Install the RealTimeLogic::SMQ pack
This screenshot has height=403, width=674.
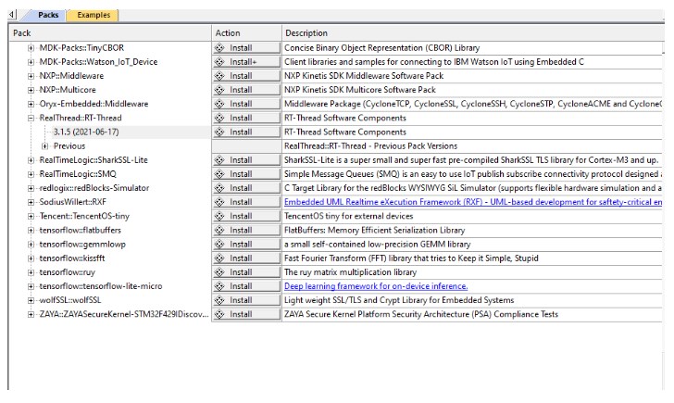[x=246, y=174]
